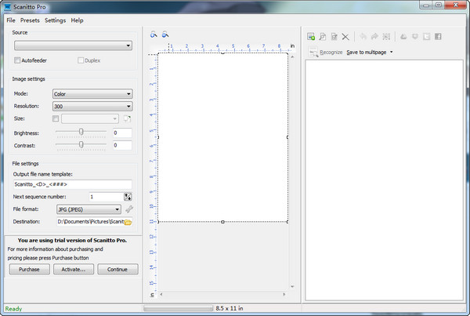Open the Help menu
This screenshot has height=316, width=470.
pyautogui.click(x=77, y=20)
